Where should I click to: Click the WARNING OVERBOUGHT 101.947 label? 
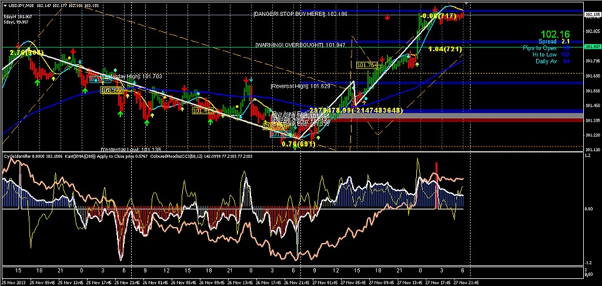point(300,45)
